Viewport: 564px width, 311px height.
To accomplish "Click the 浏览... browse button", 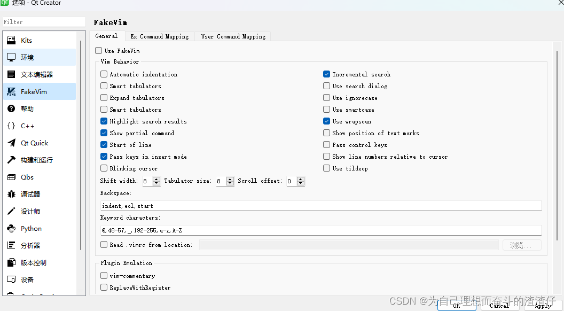I will tap(522, 245).
